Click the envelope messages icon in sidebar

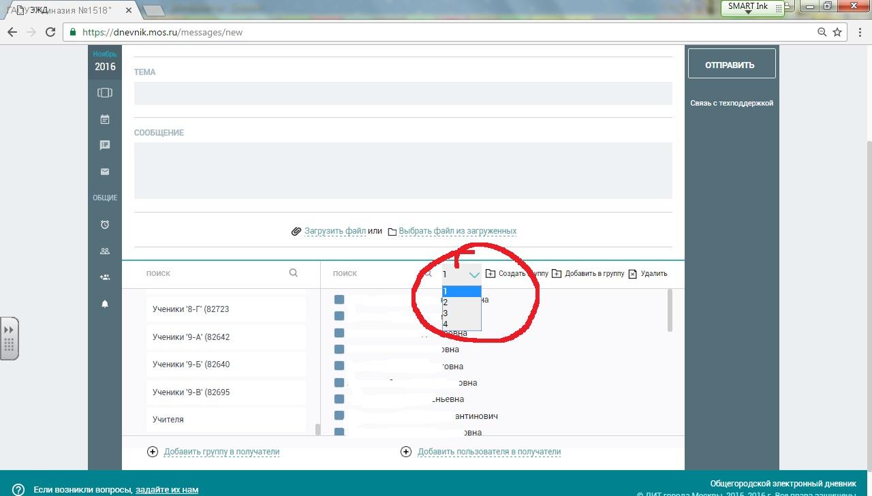[x=105, y=172]
